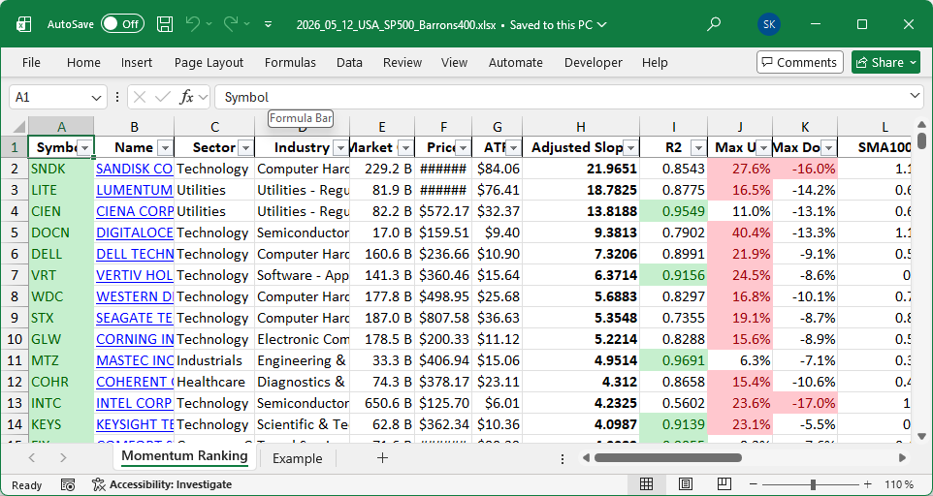The height and width of the screenshot is (496, 933).
Task: Click previous sheet navigation arrow
Action: 32,457
